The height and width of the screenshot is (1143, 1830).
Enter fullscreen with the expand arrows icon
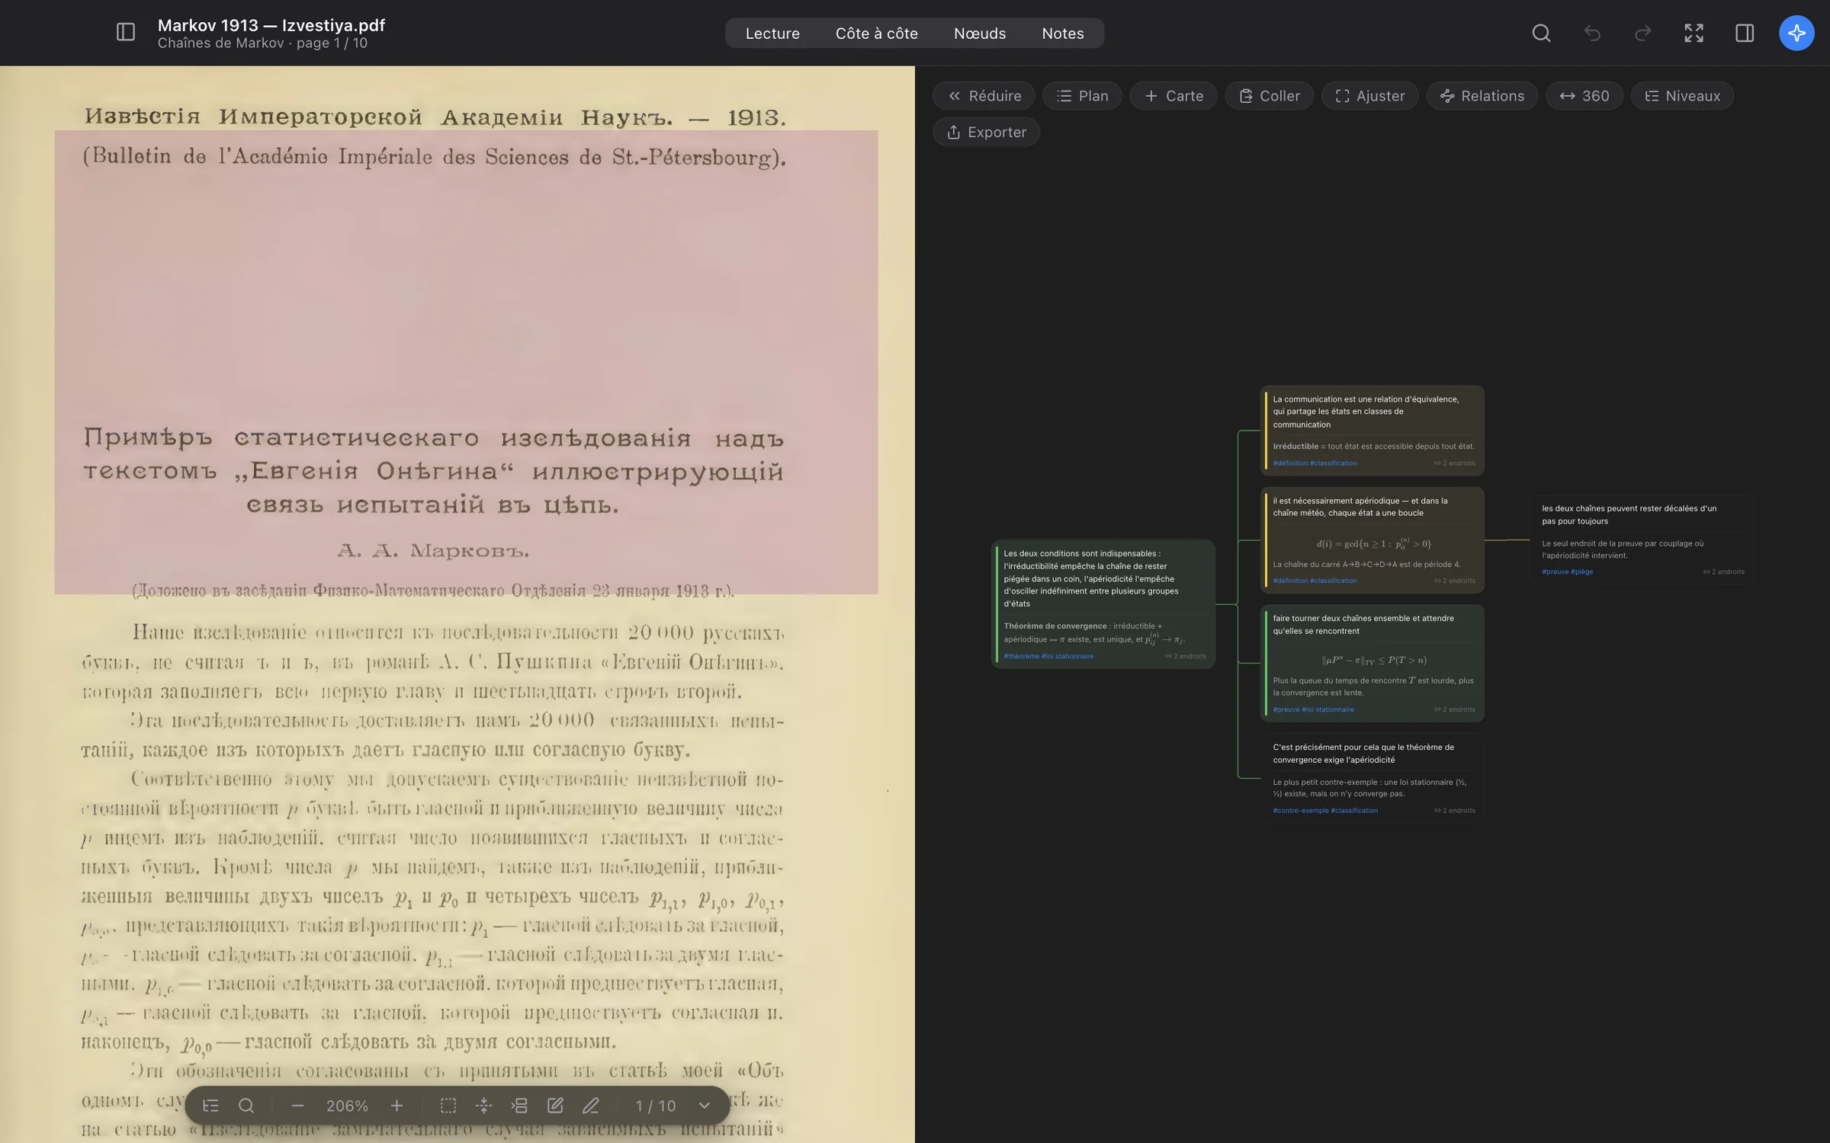tap(1694, 33)
